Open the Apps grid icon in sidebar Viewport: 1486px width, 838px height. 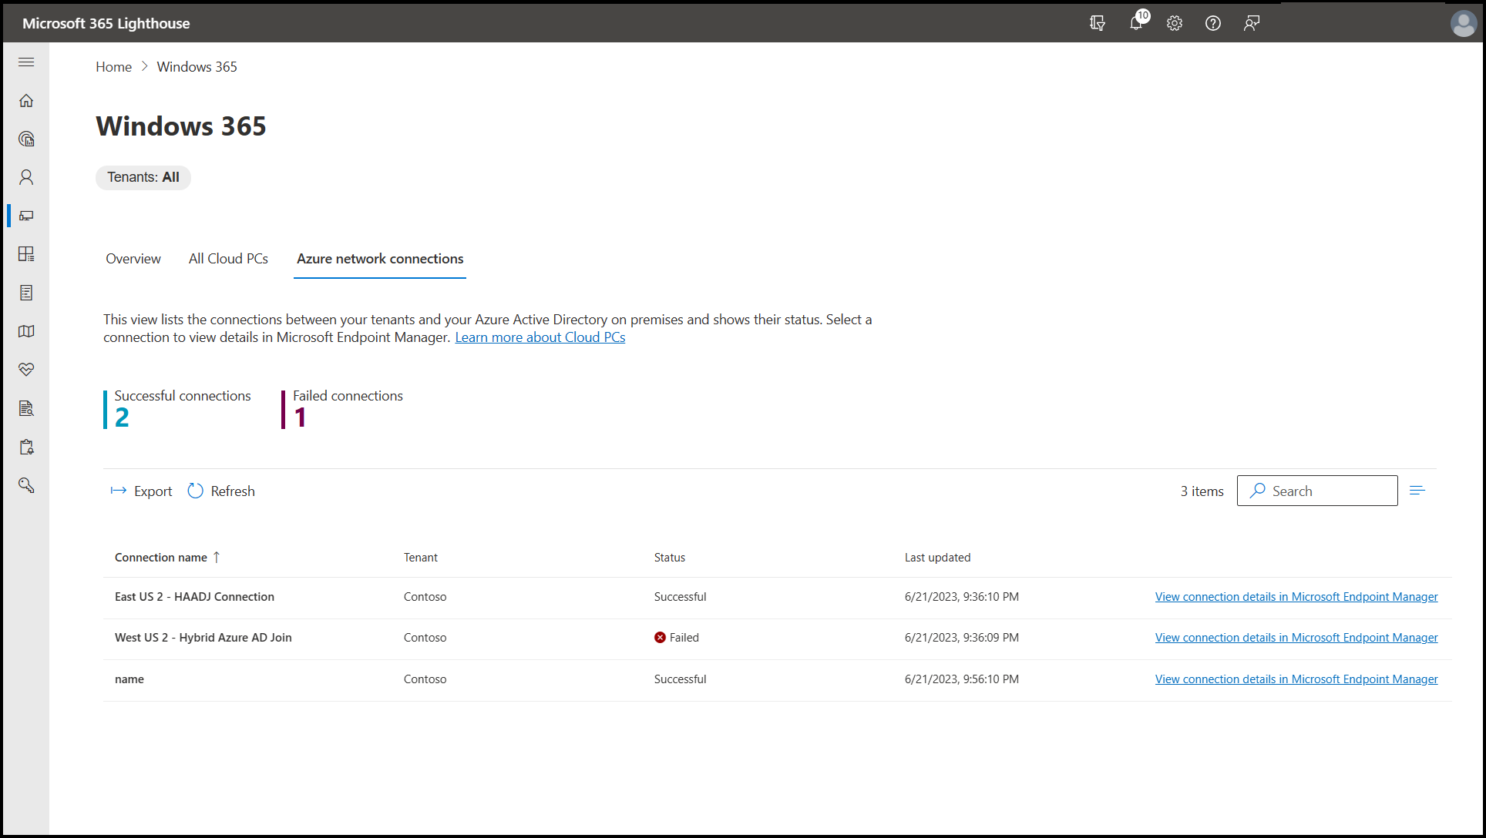(x=26, y=254)
